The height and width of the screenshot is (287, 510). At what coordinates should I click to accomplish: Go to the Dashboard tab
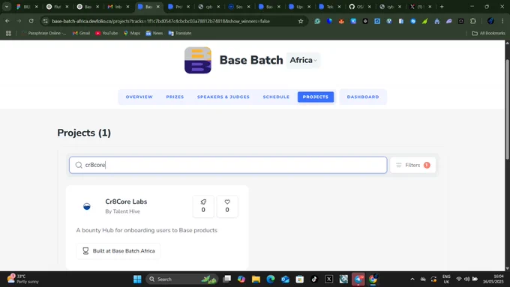[x=363, y=97]
